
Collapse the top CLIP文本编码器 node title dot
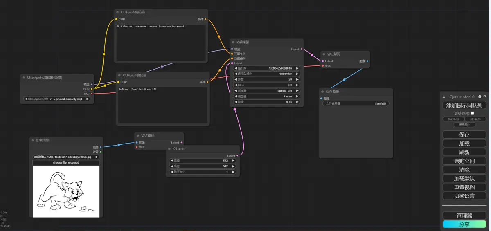(x=117, y=12)
